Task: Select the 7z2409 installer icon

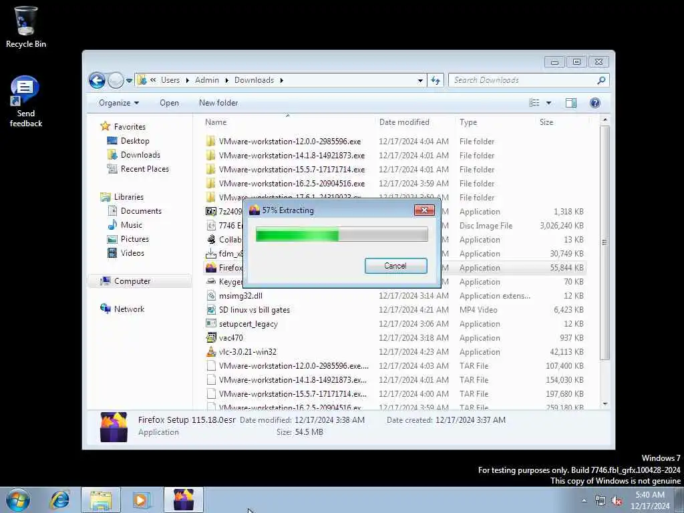Action: 210,212
